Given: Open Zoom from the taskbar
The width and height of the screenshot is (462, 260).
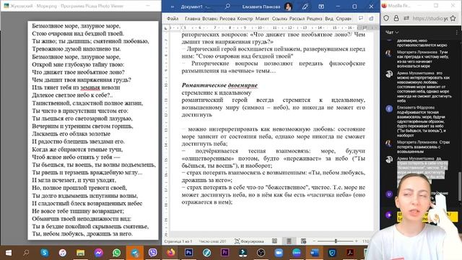Looking at the screenshot, I should click(279, 253).
